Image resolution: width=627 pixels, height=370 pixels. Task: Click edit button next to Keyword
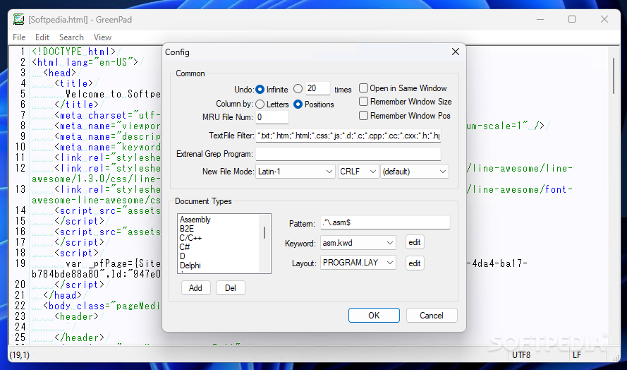[x=415, y=242]
